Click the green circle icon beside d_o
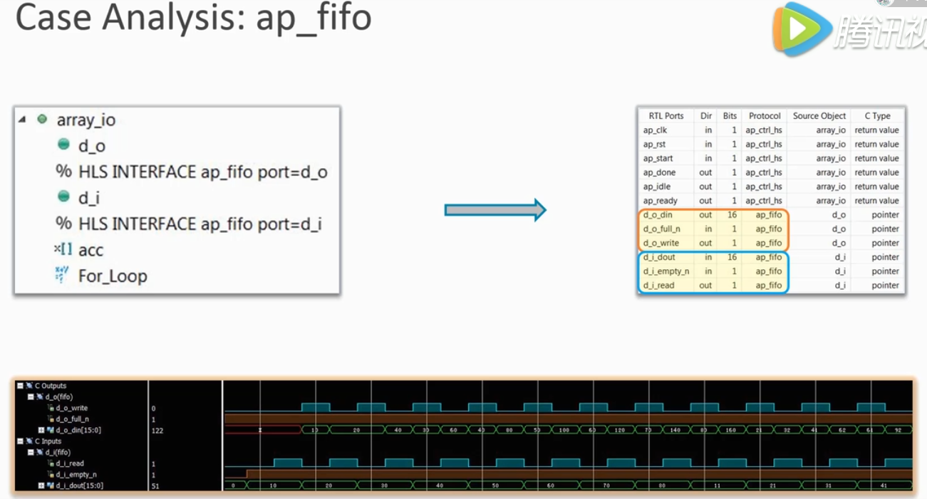 click(x=64, y=145)
